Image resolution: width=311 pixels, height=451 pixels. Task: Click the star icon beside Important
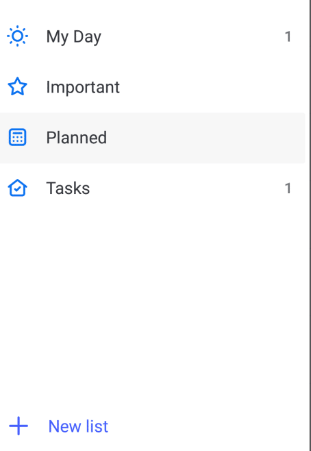tap(18, 86)
